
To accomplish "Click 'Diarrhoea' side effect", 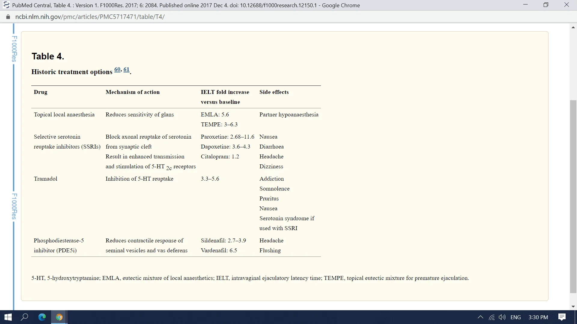I will tap(271, 147).
